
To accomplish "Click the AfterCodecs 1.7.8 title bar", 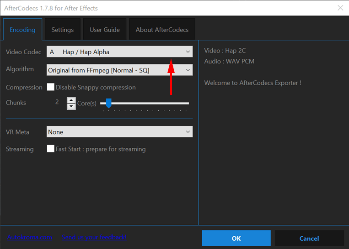I will (x=137, y=8).
